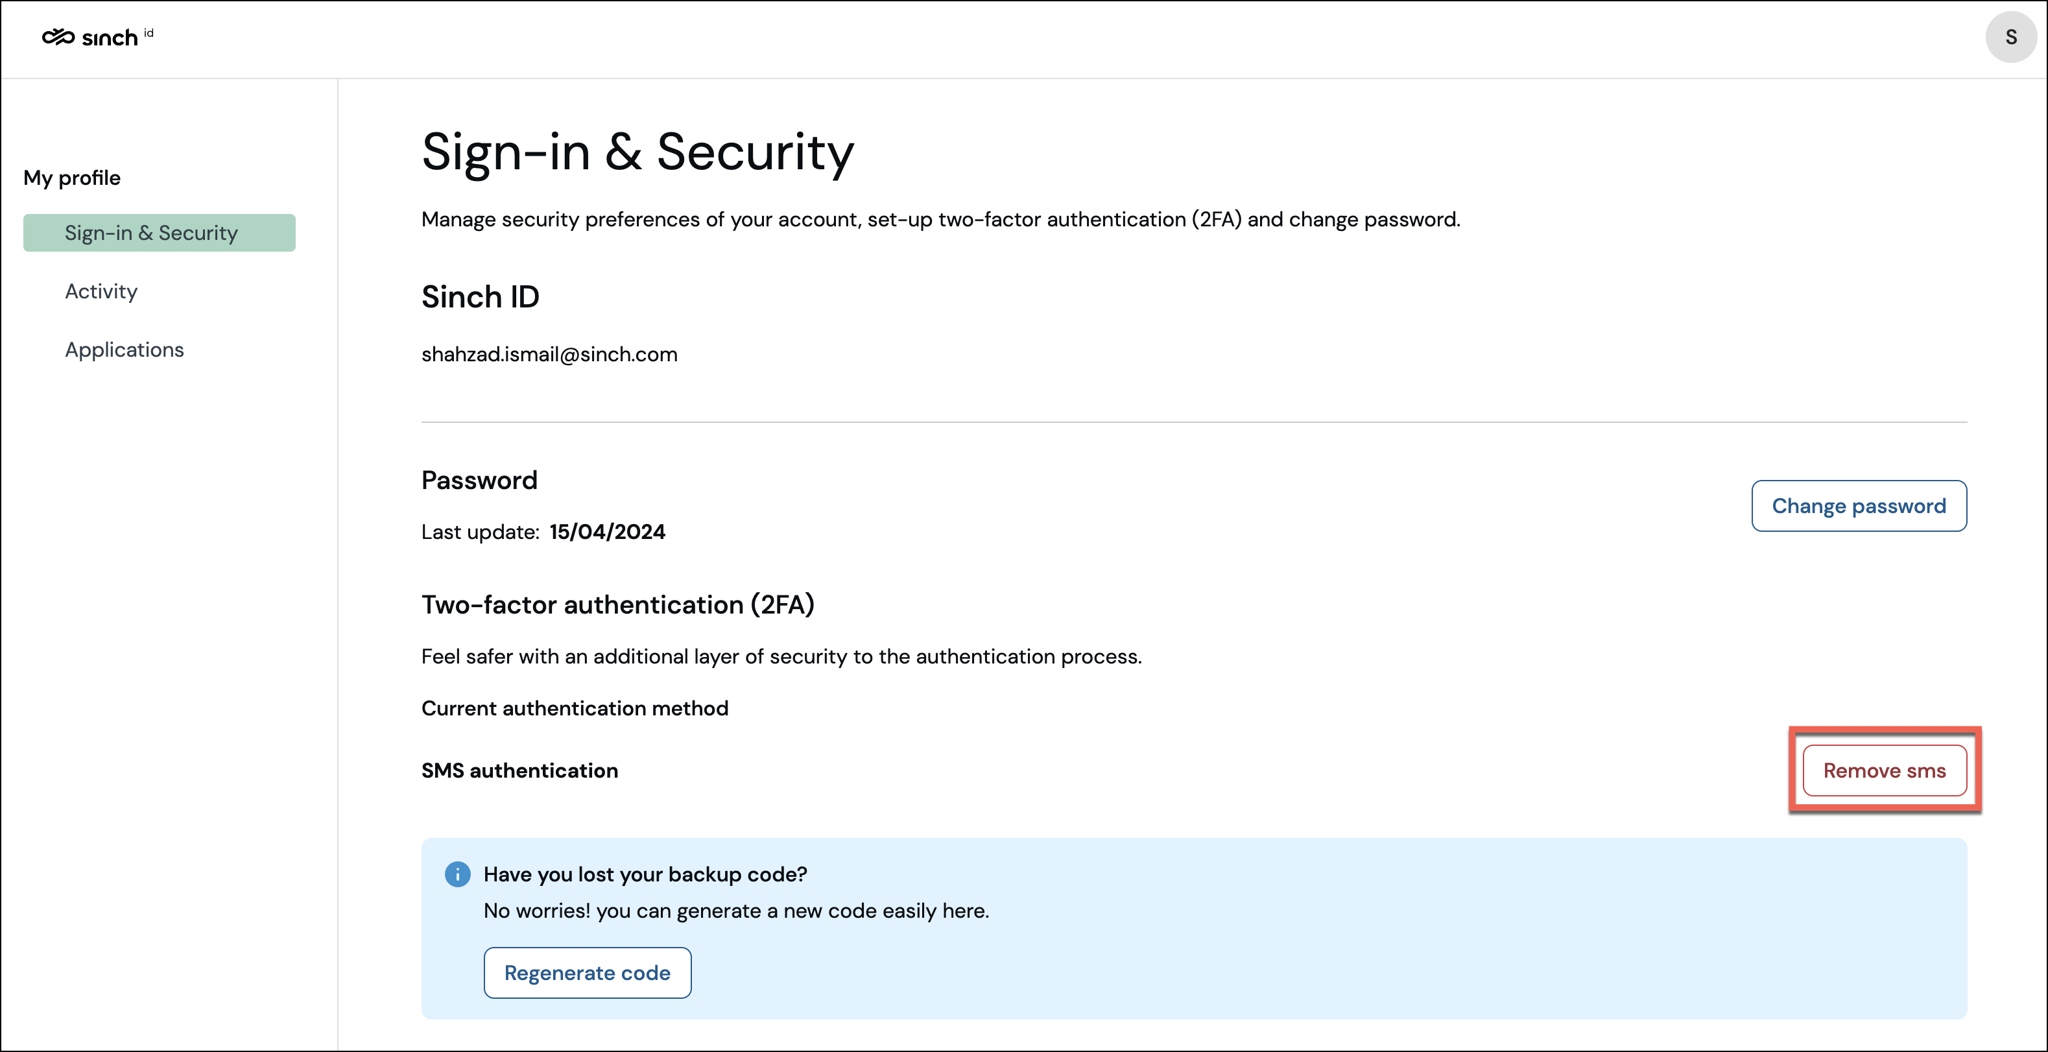
Task: Click the Sign-in & Security page title
Action: (637, 151)
